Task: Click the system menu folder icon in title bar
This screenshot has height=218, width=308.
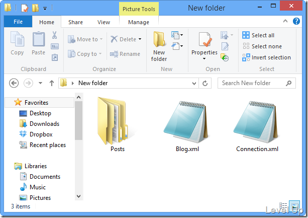Action: pyautogui.click(x=8, y=8)
